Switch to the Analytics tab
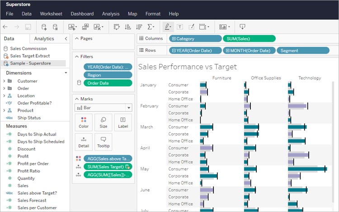The width and height of the screenshot is (339, 212). click(44, 39)
